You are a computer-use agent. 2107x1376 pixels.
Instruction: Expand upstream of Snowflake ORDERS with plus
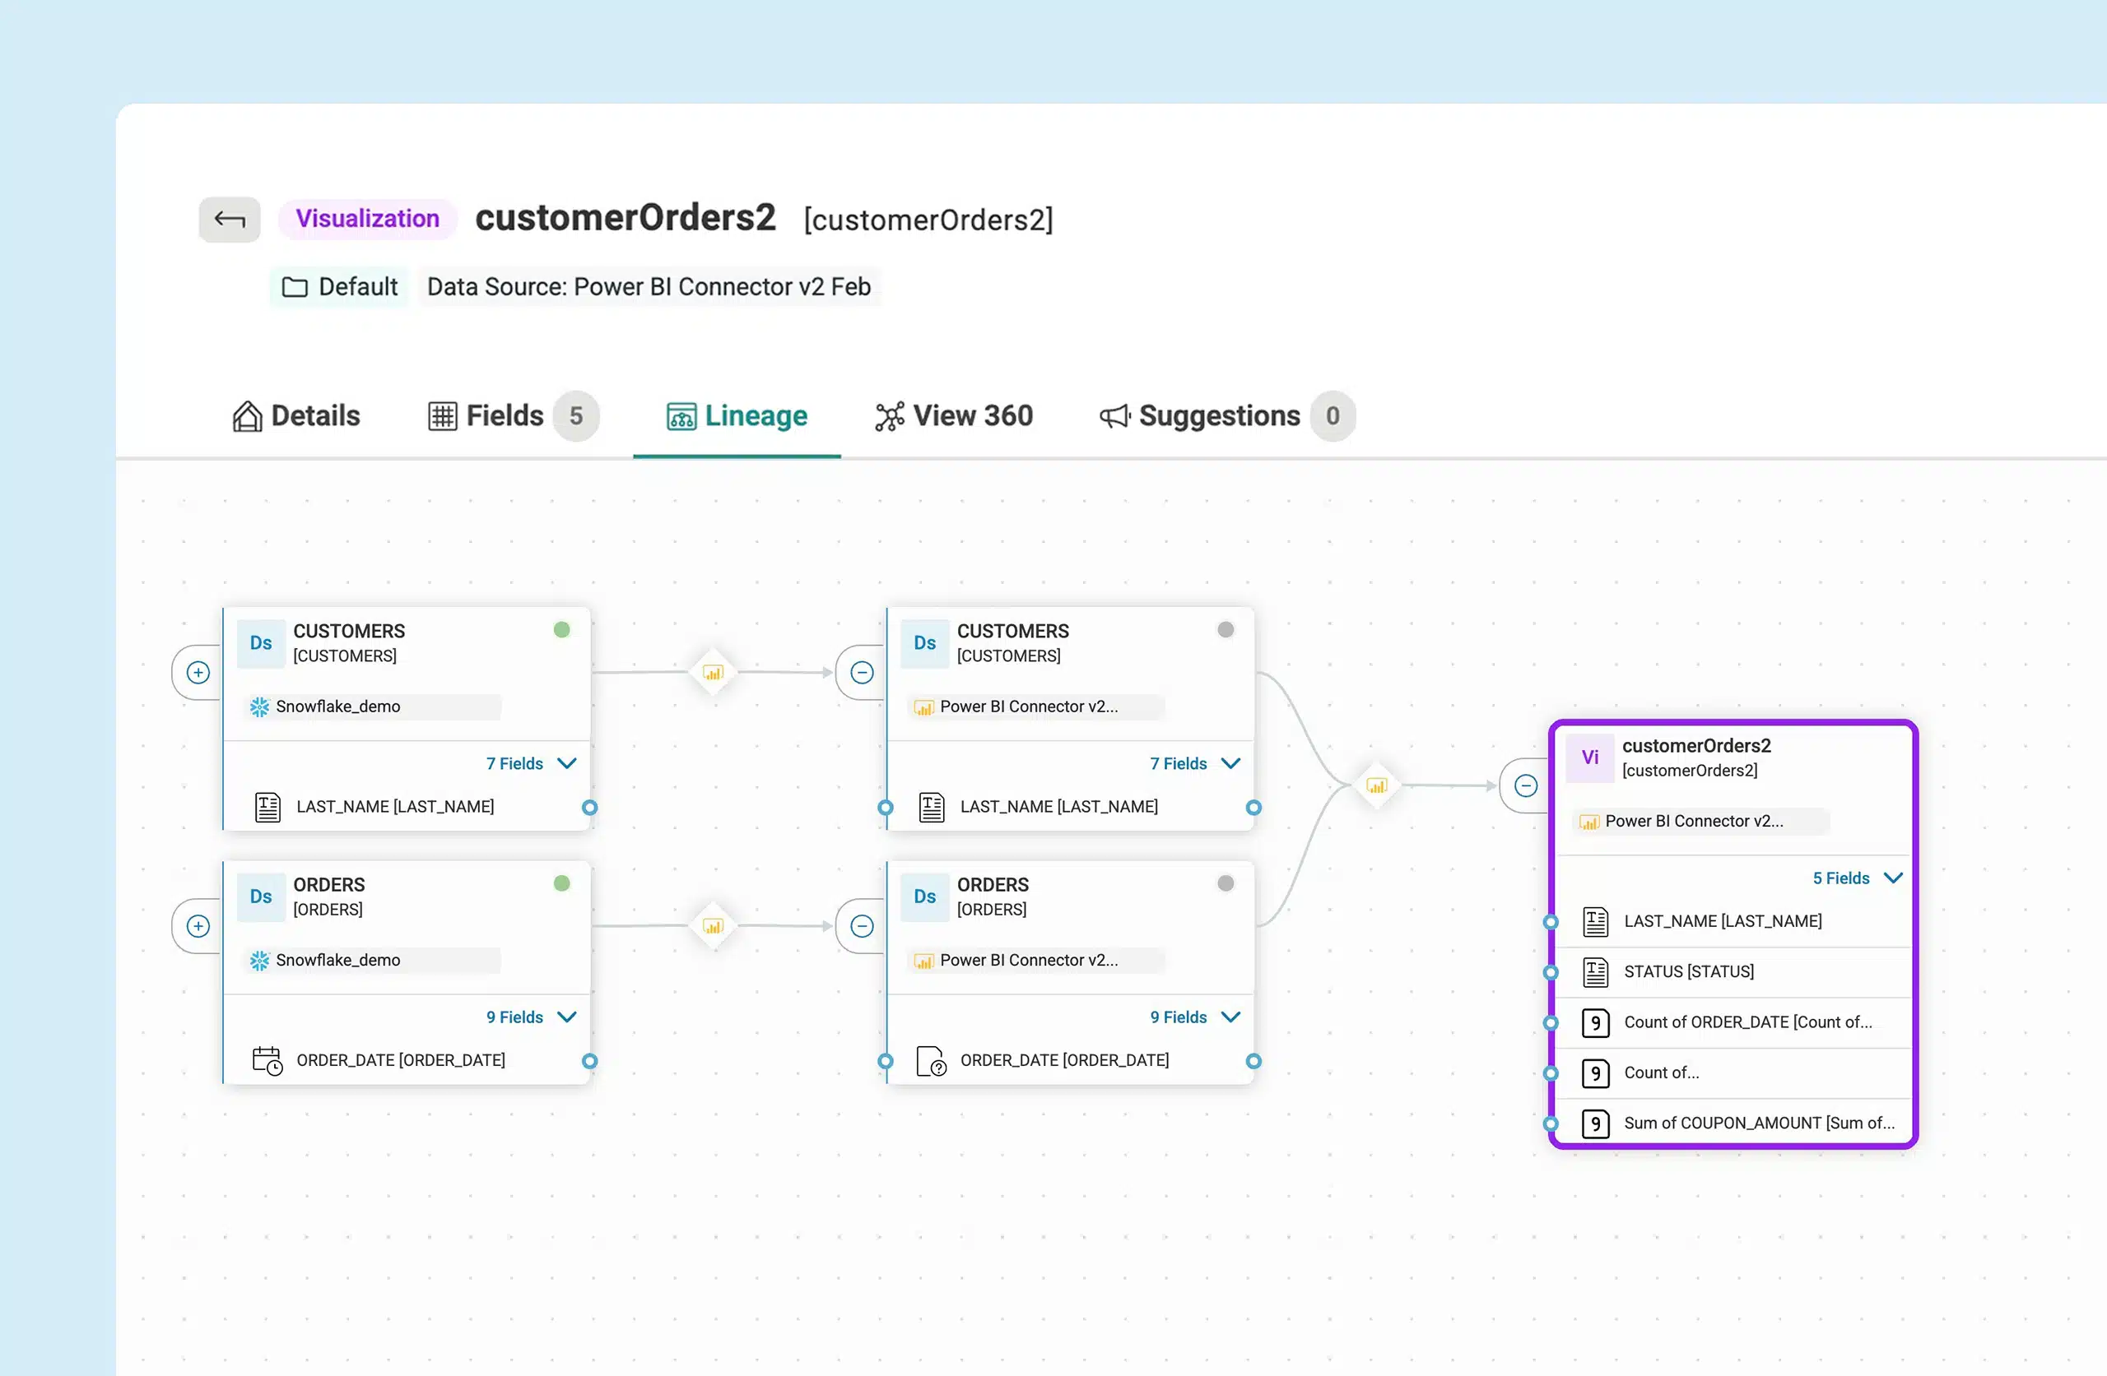[x=198, y=926]
